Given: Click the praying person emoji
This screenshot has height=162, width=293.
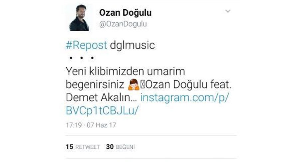Looking at the screenshot, I should point(134,84).
